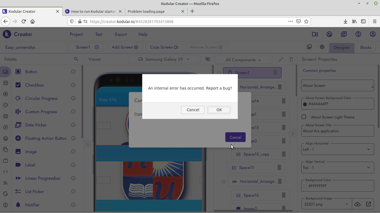Enable About Screen Light Theme checkbox

pyautogui.click(x=304, y=117)
